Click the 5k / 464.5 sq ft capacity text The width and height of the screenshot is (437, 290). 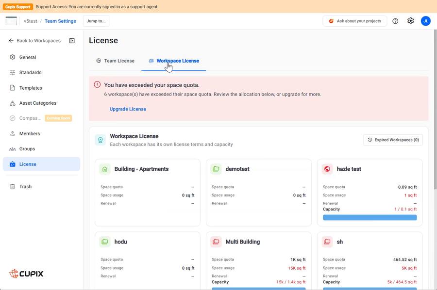point(402,282)
